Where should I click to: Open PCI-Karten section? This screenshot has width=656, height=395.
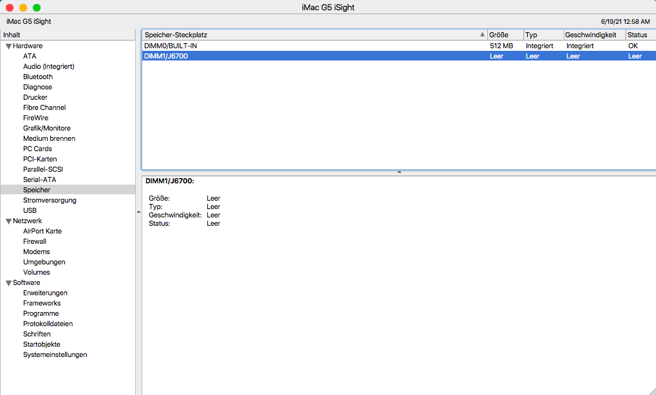coord(40,159)
